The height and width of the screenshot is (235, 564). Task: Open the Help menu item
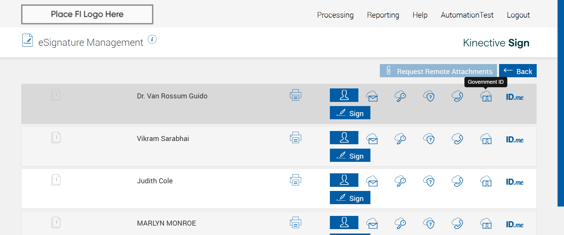420,15
